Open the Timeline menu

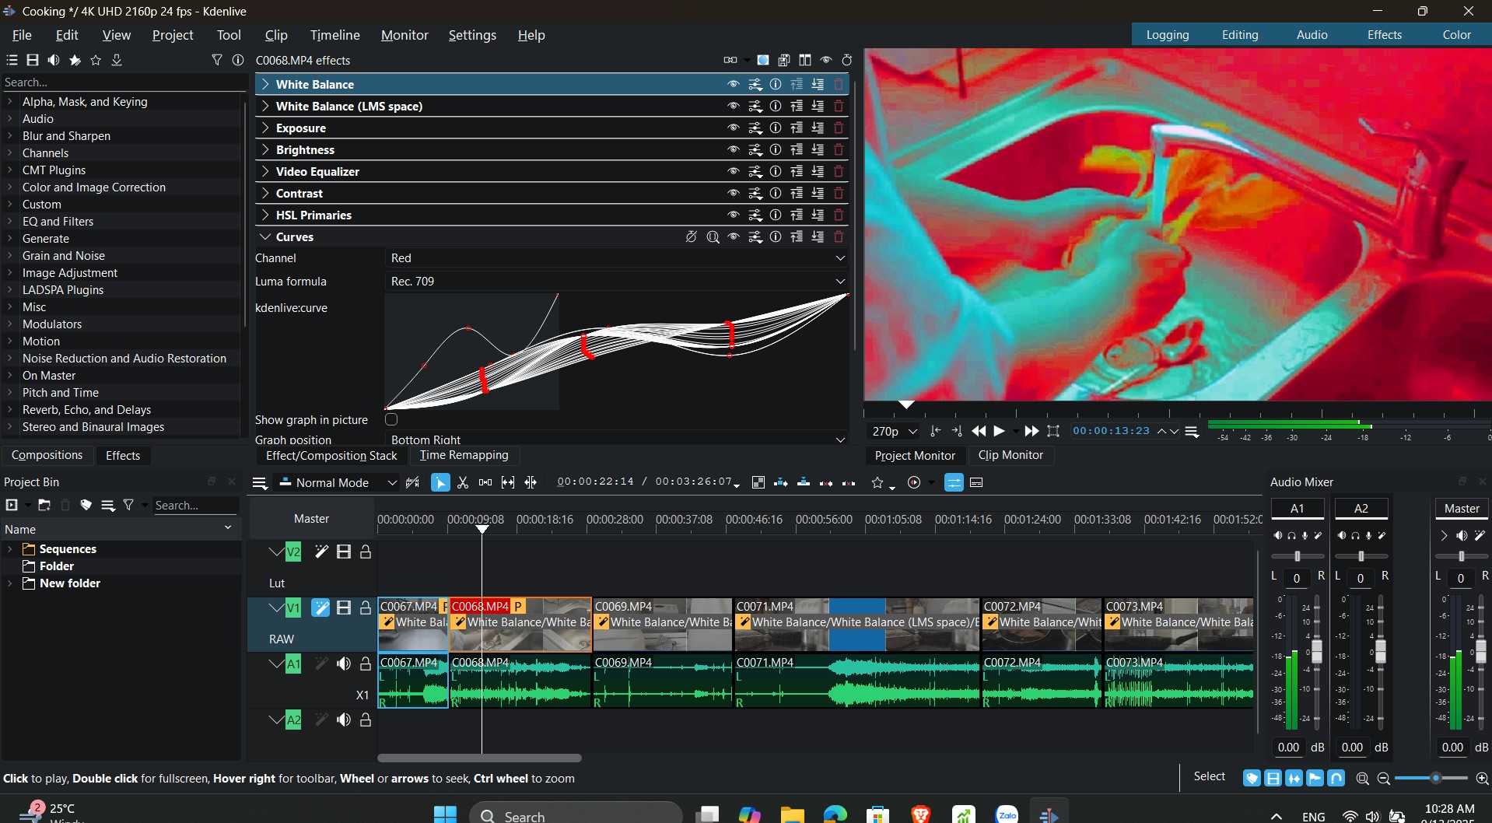(x=334, y=35)
